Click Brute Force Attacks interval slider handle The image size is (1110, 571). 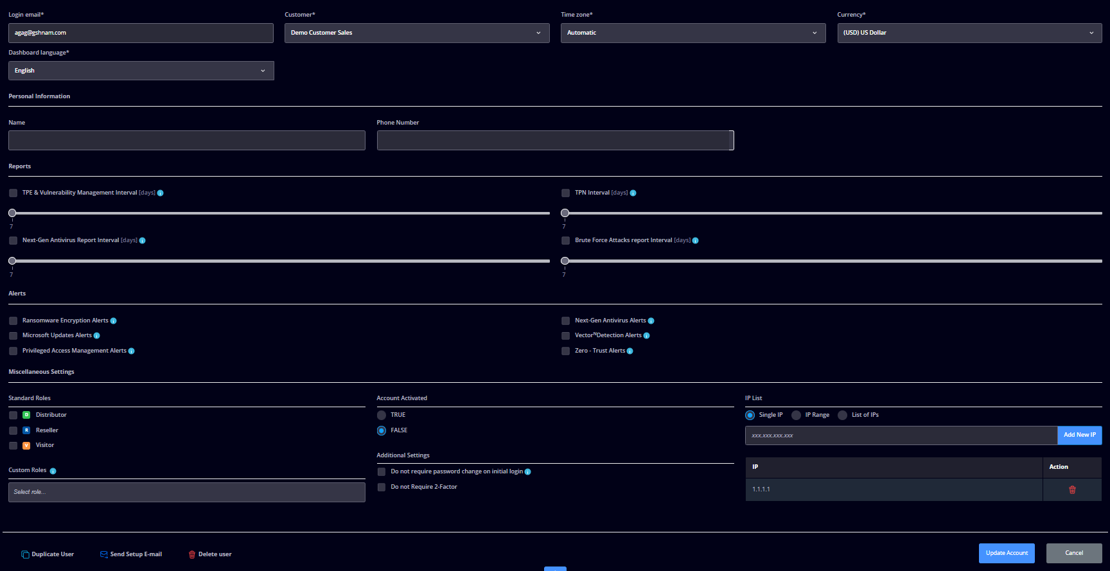tap(565, 261)
